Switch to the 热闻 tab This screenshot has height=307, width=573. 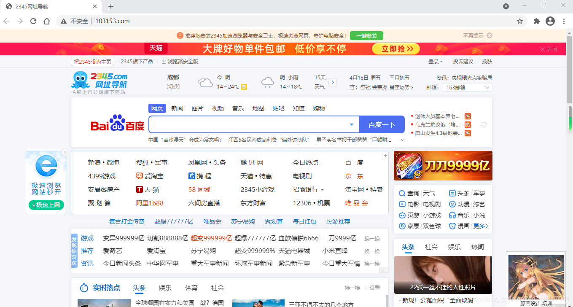coord(477,247)
